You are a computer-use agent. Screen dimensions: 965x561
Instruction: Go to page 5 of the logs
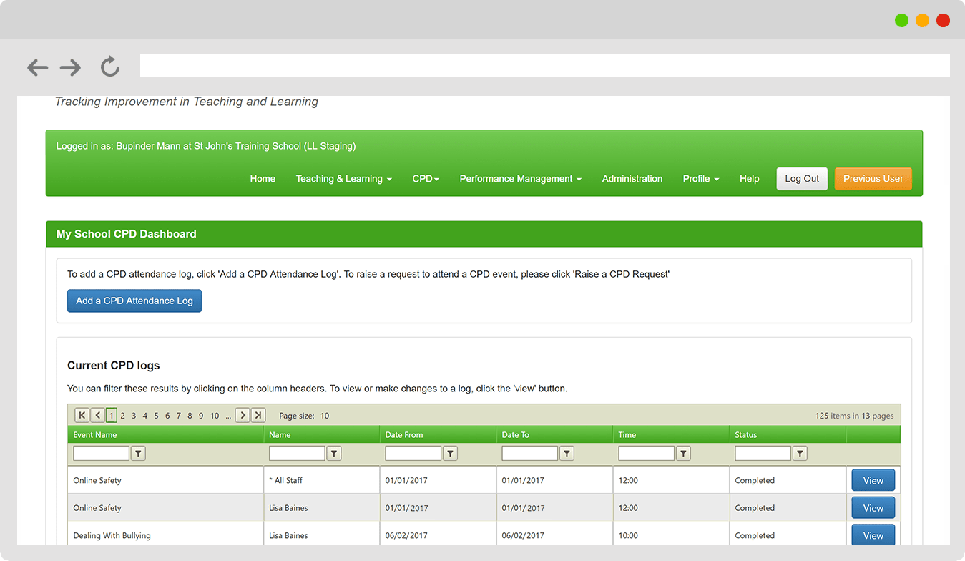[156, 416]
